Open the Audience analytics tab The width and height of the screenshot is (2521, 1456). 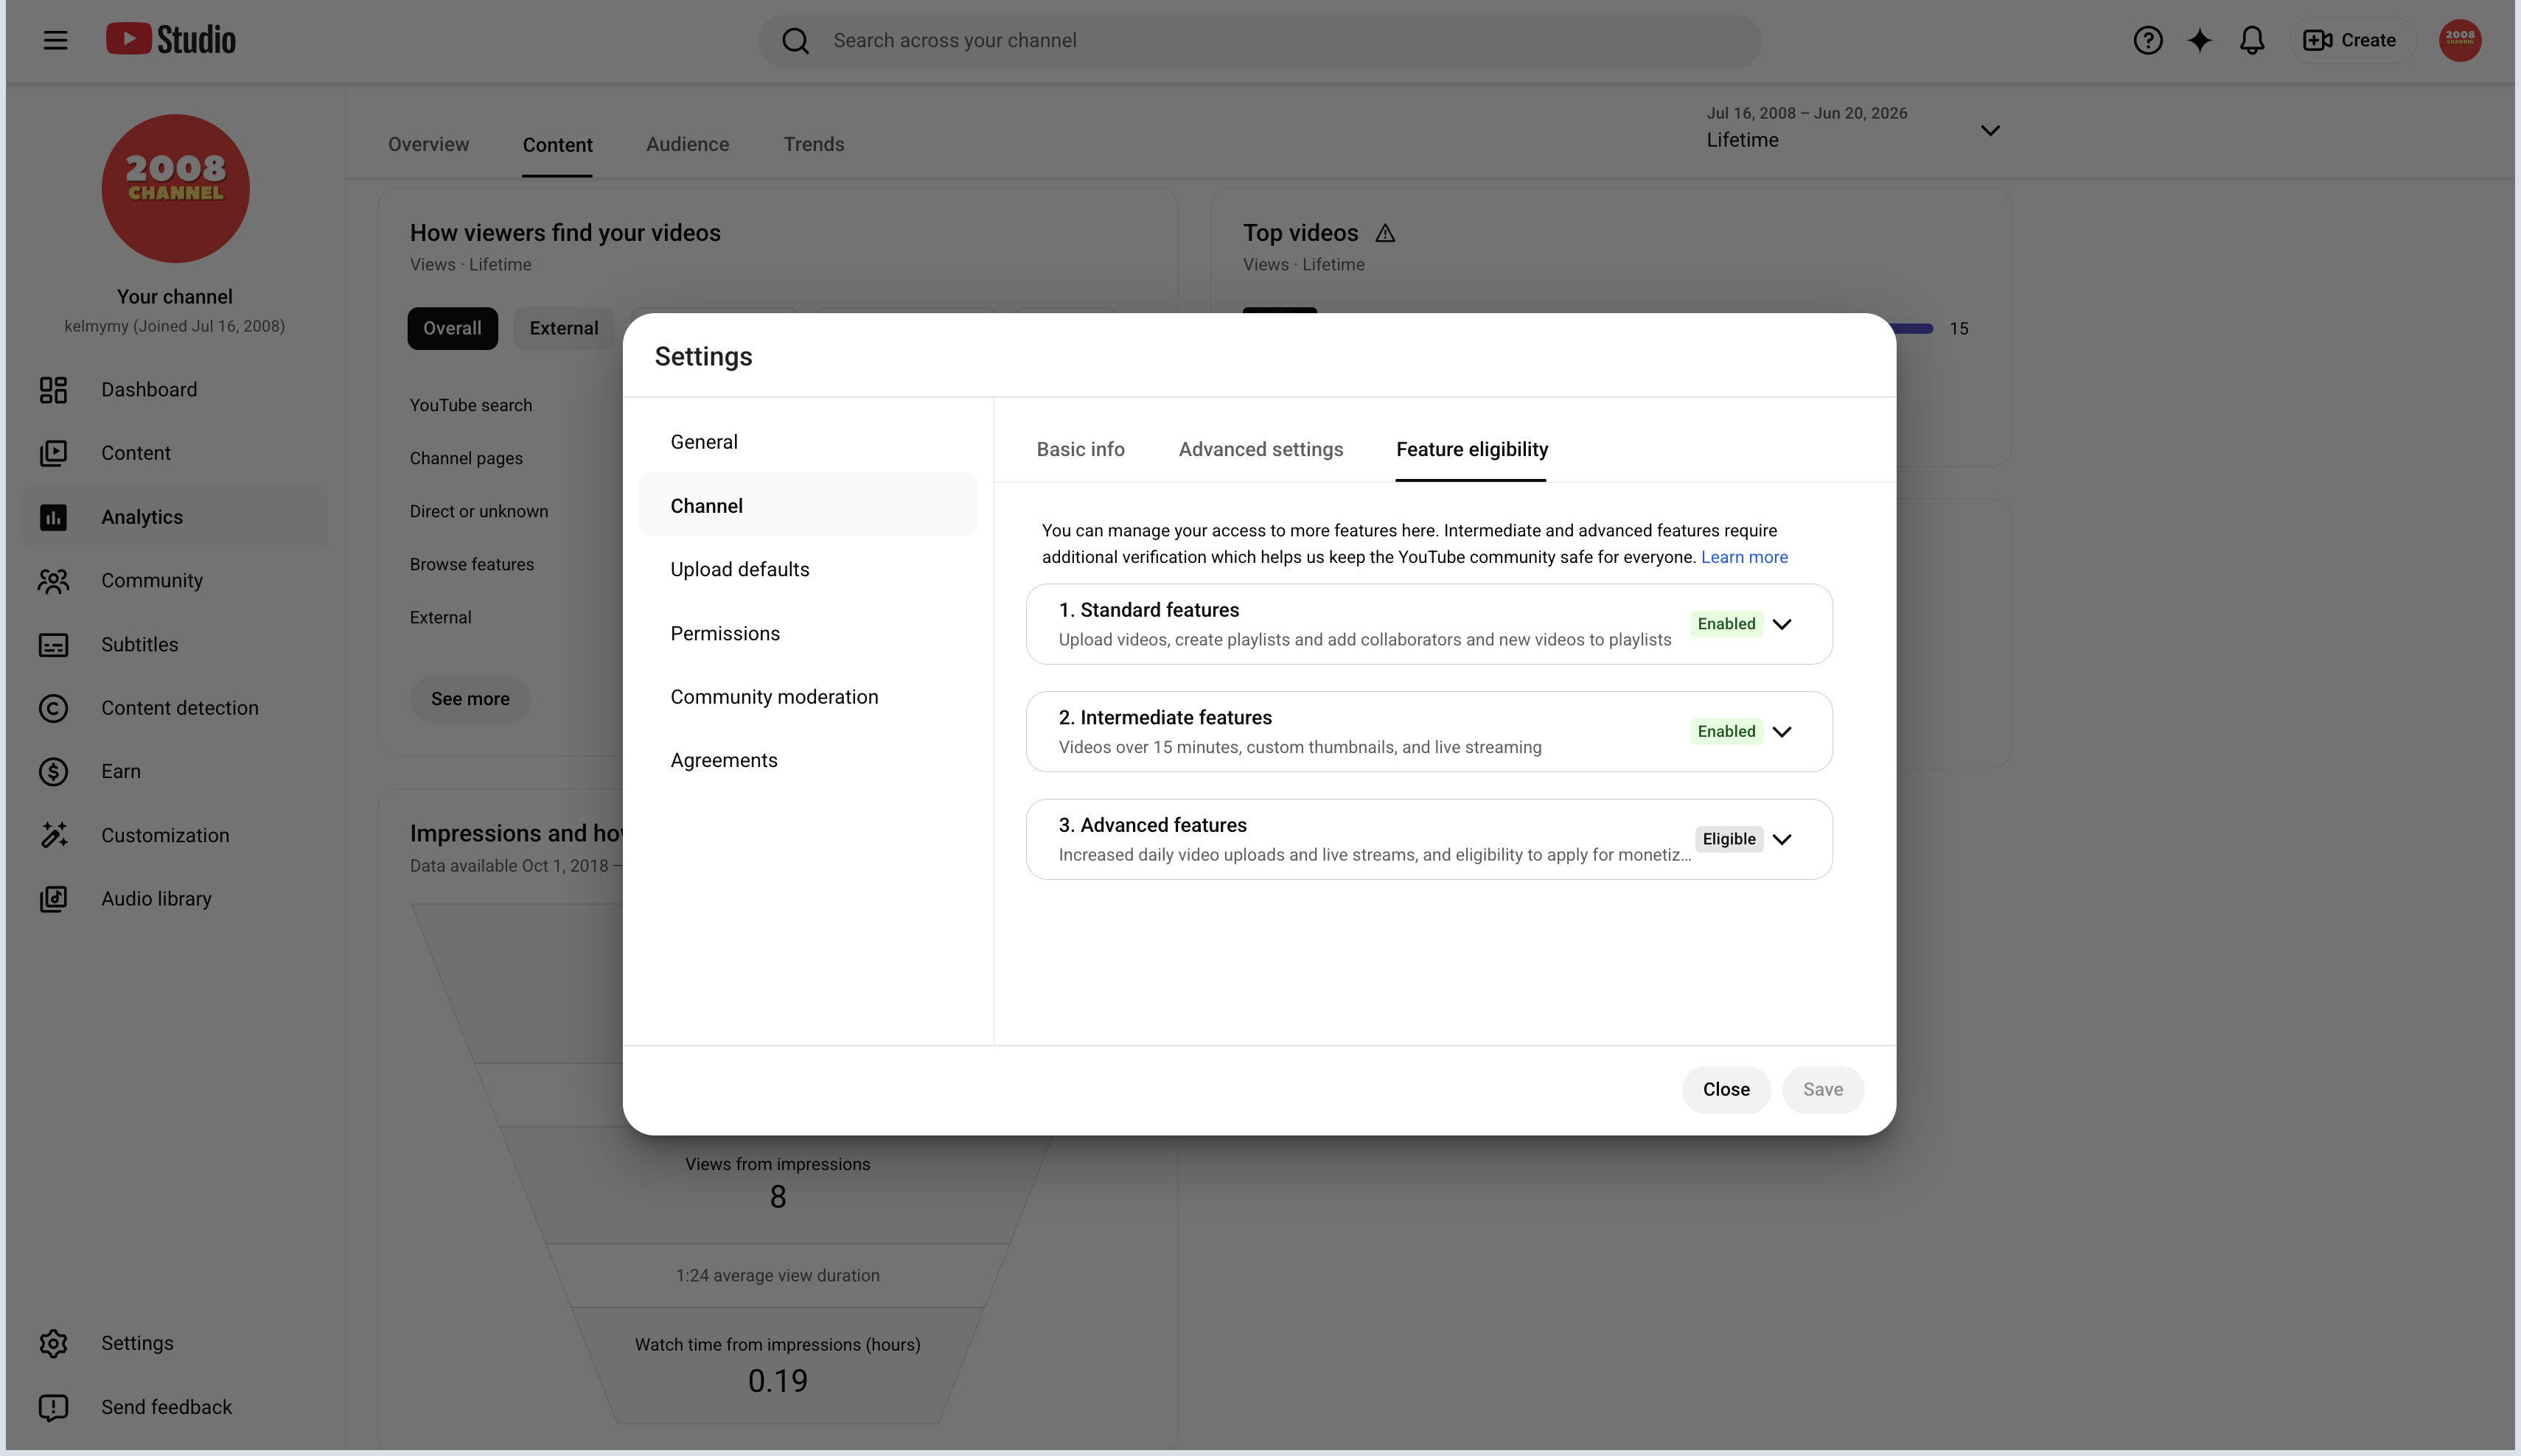[x=687, y=144]
